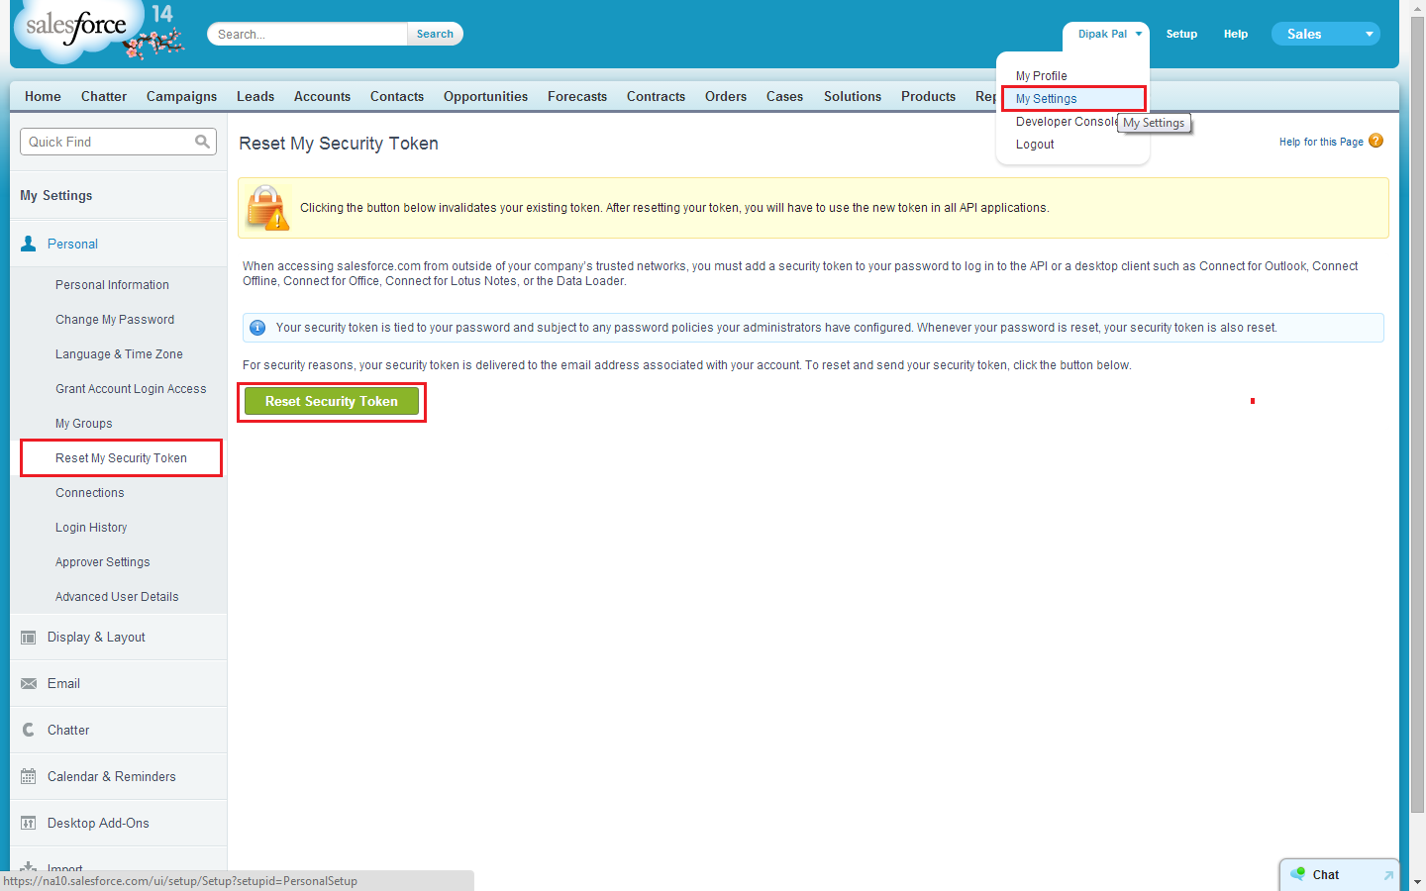Click the Help link in header
The image size is (1426, 891).
click(x=1236, y=34)
